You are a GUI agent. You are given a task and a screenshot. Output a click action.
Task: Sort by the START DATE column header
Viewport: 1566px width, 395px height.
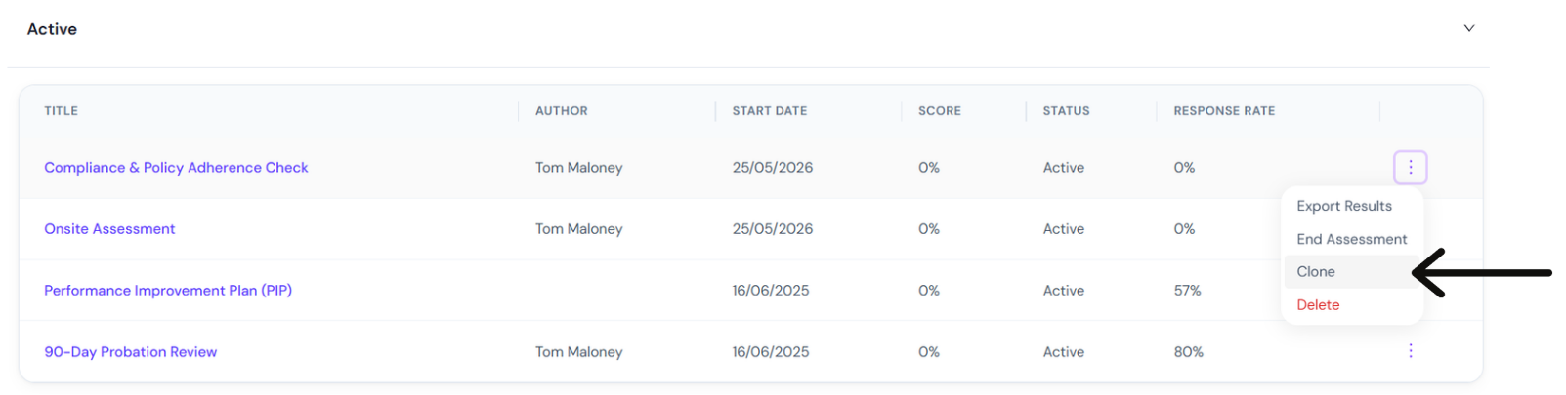(x=769, y=111)
